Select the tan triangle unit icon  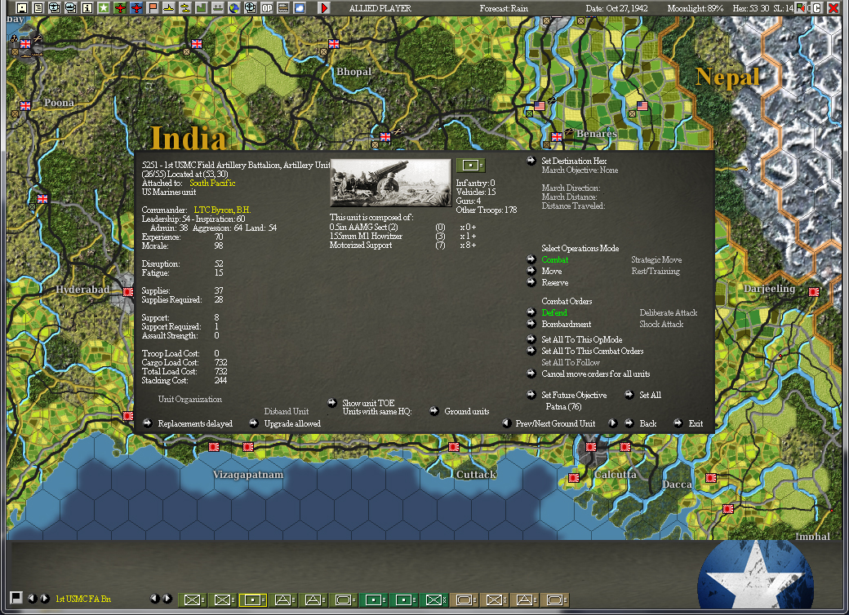click(x=524, y=600)
